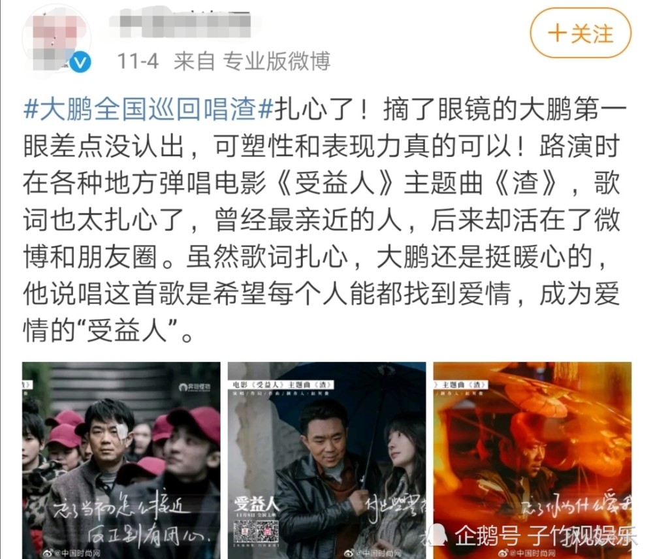Tap the Weibo logo watermark on first photo
Viewport: 653px width, 559px height.
[48, 553]
